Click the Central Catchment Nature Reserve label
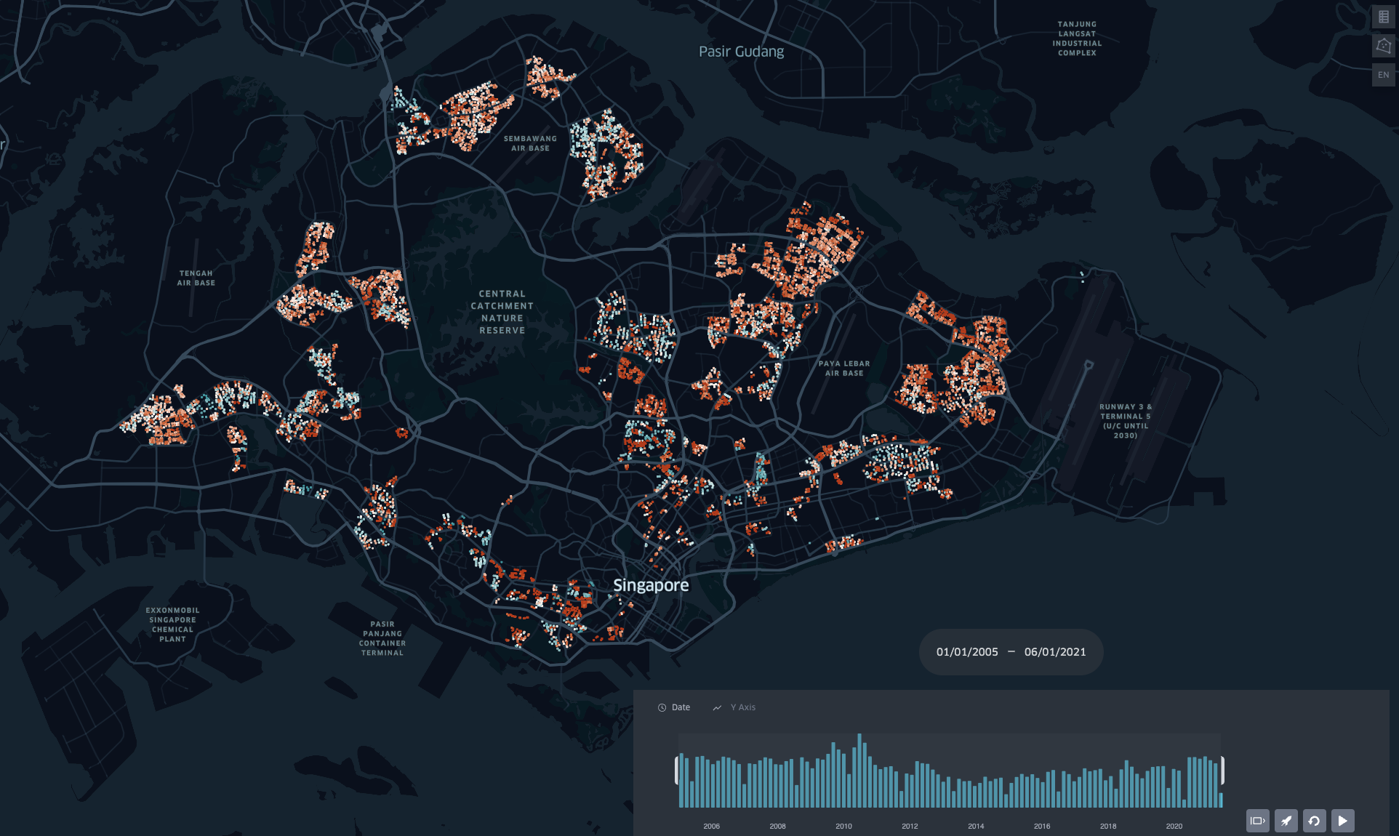1399x836 pixels. click(502, 312)
